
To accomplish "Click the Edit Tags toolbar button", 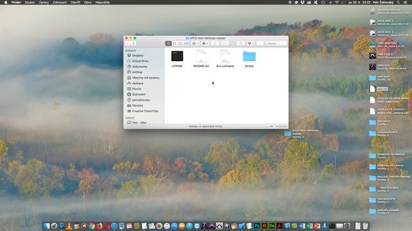I will pos(225,44).
